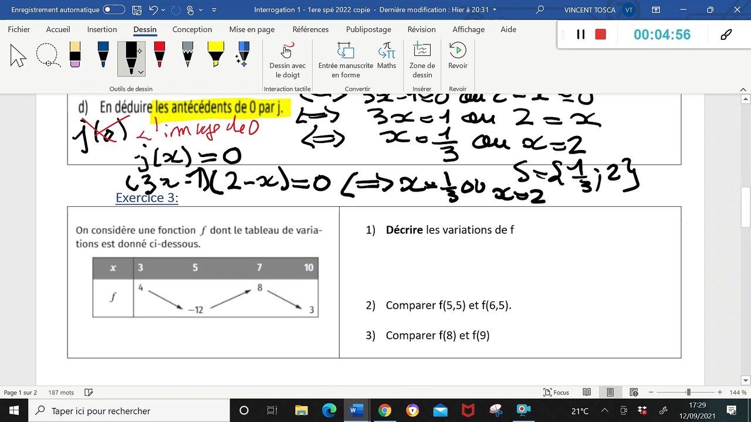Open Microsoft Edge from taskbar
The height and width of the screenshot is (422, 751).
[x=329, y=411]
